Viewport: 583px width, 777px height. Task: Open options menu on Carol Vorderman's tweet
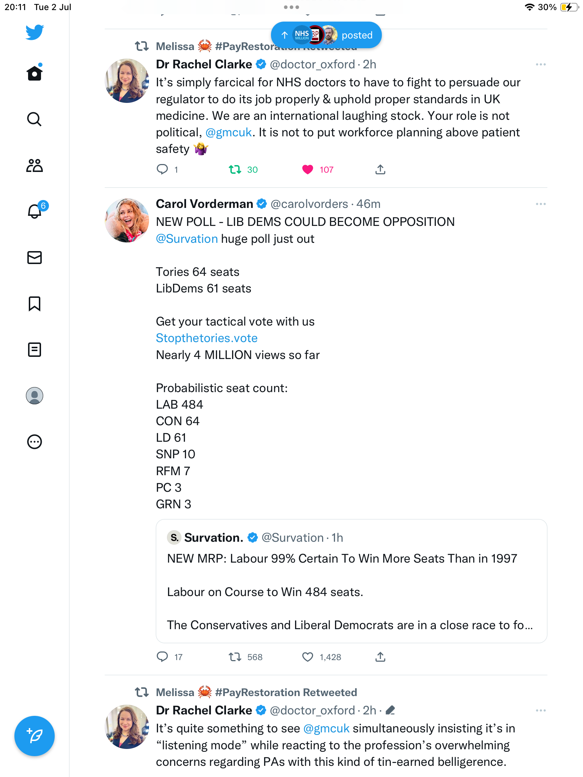click(541, 204)
